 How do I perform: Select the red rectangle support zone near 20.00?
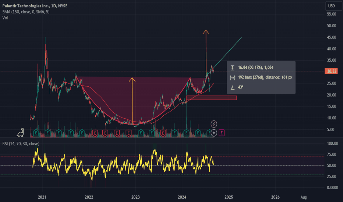click(211, 98)
